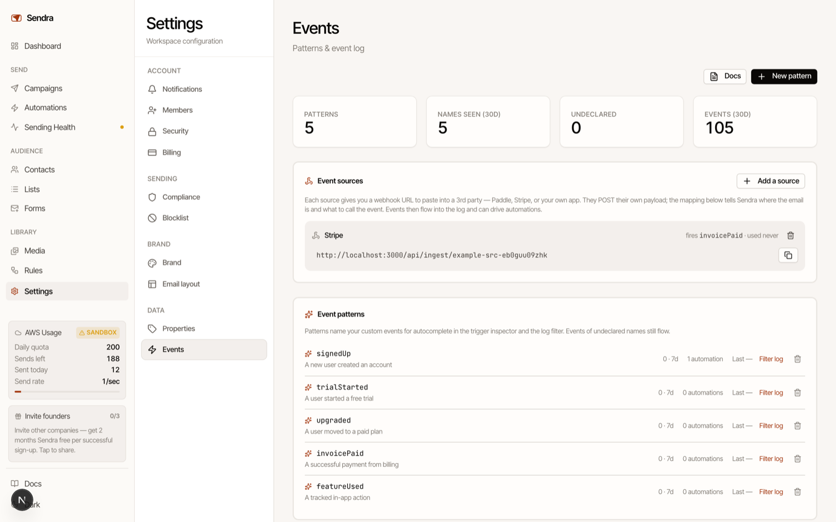
Task: Click the signedUp row sparkle icon
Action: click(x=308, y=354)
